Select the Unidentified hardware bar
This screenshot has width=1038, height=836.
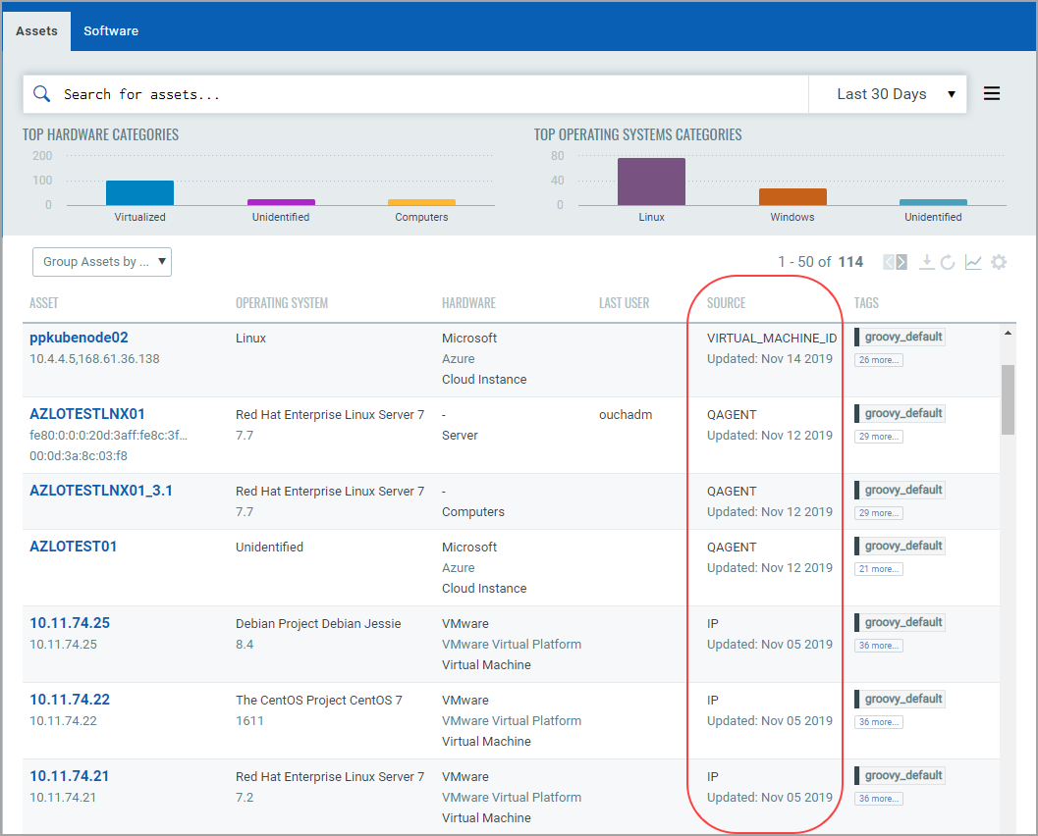(281, 202)
